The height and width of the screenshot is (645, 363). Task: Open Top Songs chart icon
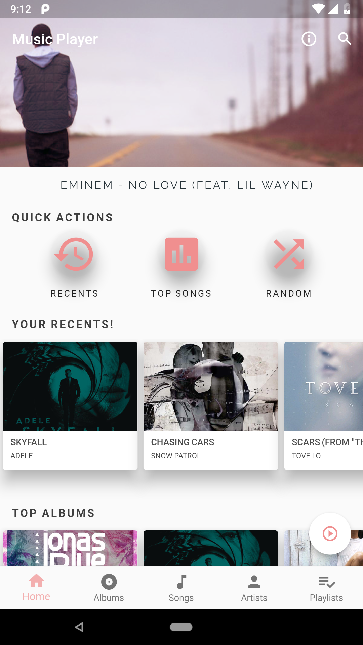182,254
